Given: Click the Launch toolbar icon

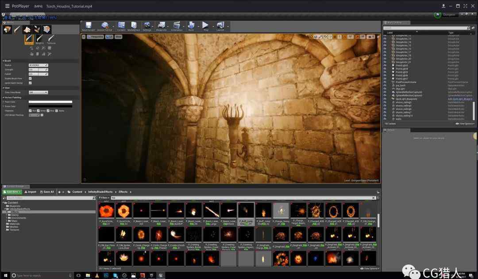Looking at the screenshot, I should point(220,26).
